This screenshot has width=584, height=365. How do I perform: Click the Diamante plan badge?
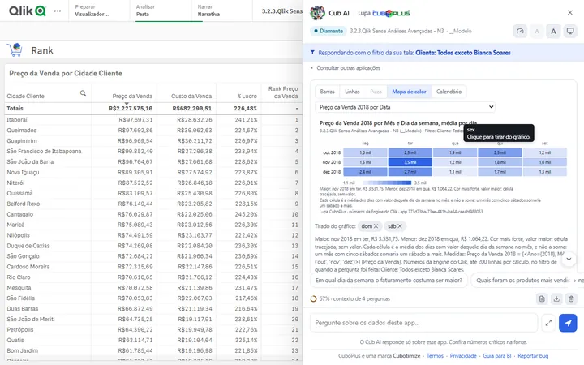(328, 31)
